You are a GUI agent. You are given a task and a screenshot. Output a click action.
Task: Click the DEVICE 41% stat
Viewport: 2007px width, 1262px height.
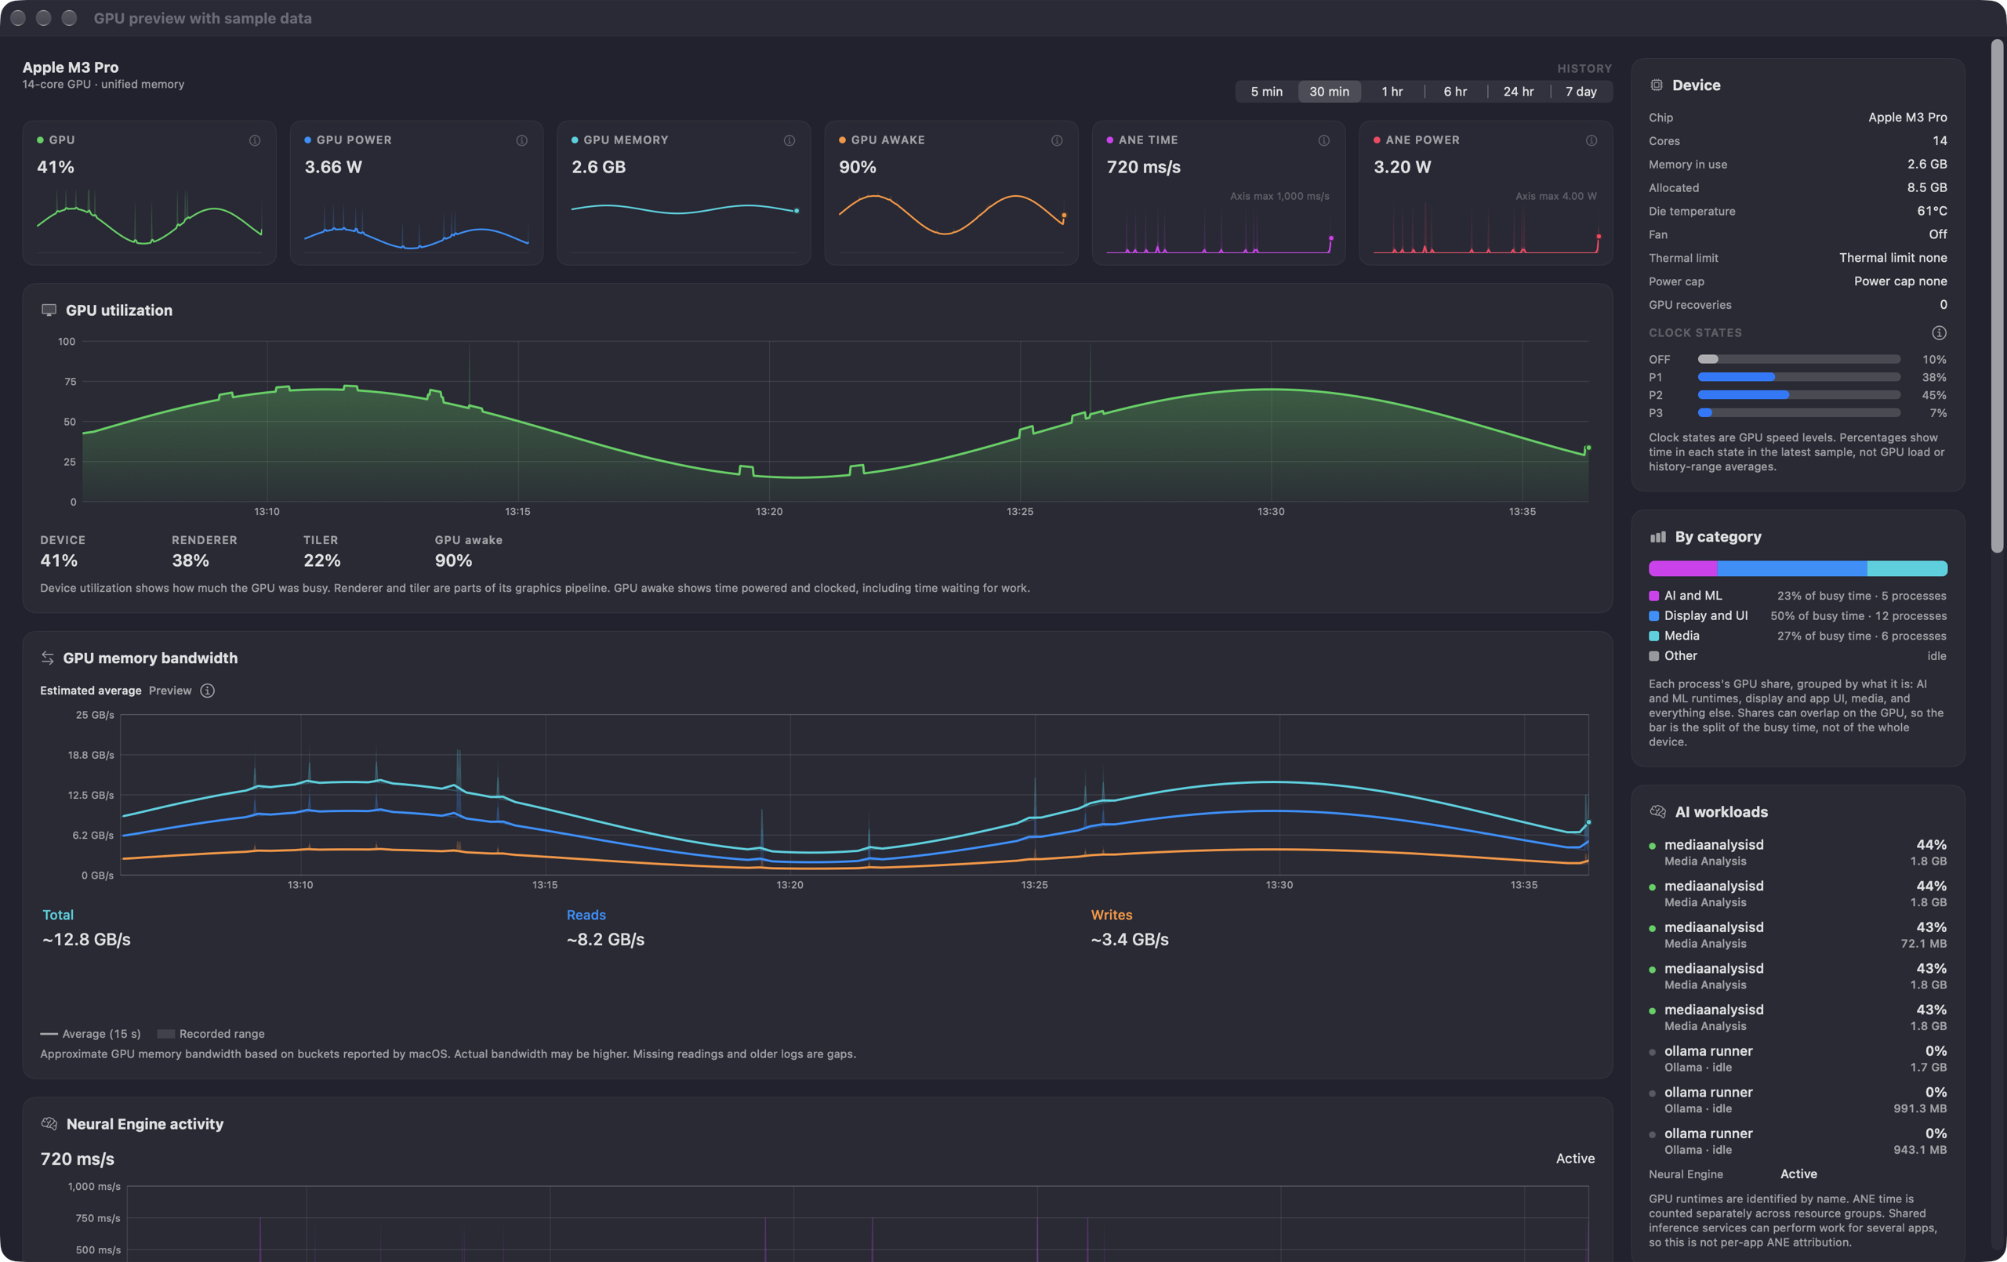click(x=63, y=552)
